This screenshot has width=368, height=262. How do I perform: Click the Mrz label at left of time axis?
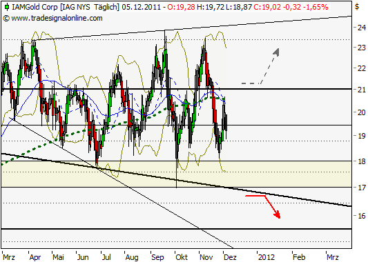coord(9,257)
